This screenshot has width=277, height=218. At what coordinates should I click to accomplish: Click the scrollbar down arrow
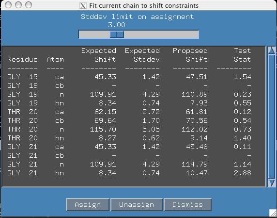pyautogui.click(x=271, y=183)
